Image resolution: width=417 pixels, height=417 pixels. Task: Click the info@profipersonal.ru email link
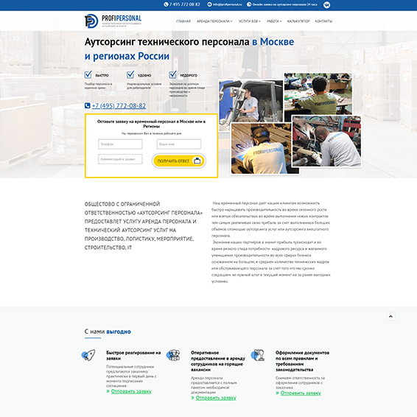[228, 4]
